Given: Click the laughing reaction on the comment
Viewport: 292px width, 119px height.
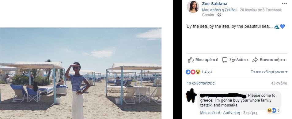Looking at the screenshot, I should tap(269, 111).
